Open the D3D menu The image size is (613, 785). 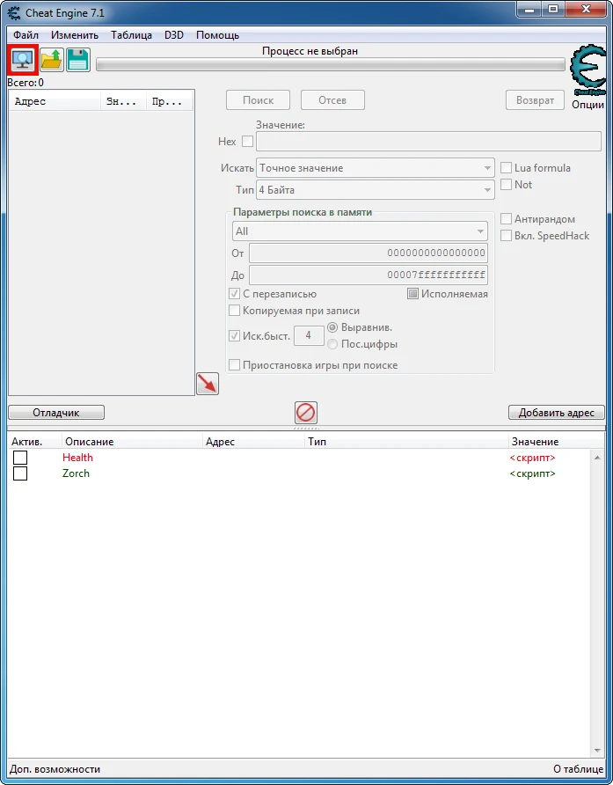174,35
